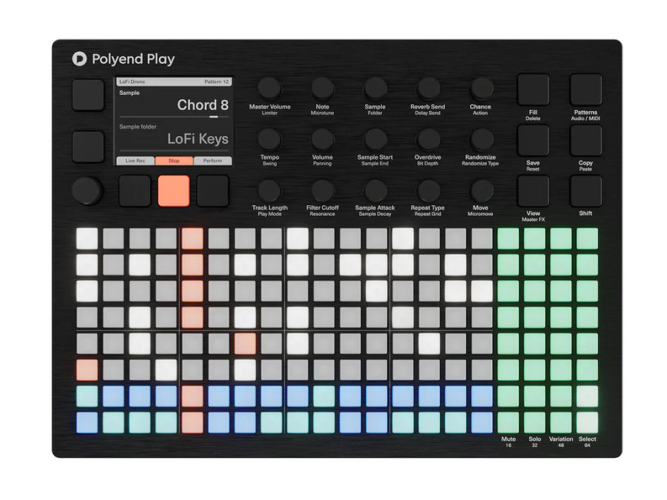Click the Sample Attack knob

point(375,190)
